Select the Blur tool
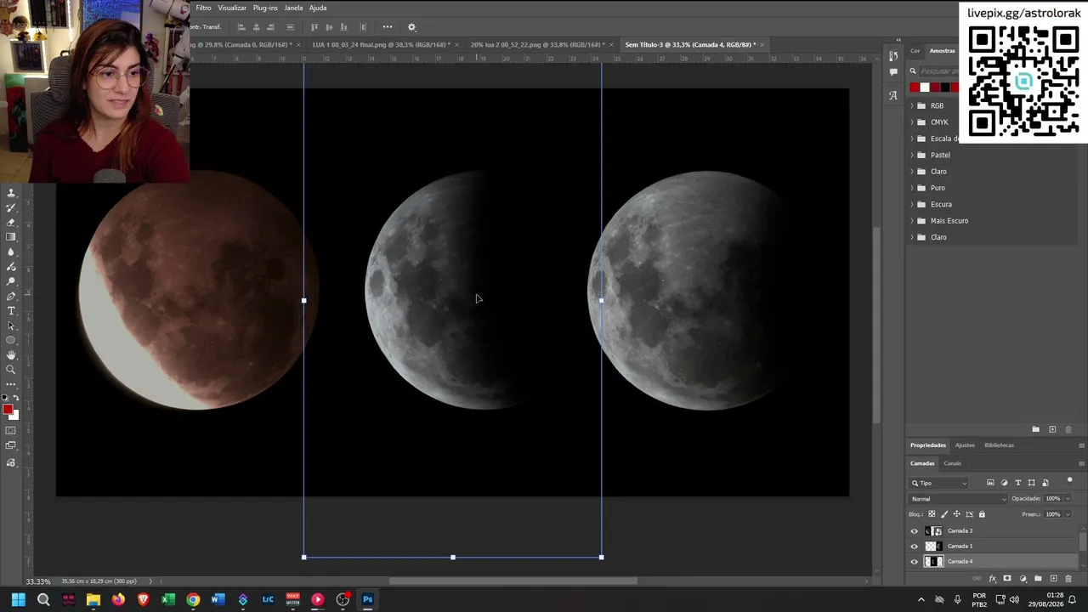 coord(11,252)
